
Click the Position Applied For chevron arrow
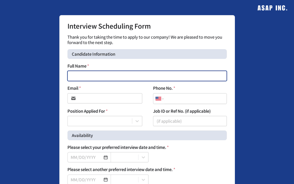tap(137, 121)
